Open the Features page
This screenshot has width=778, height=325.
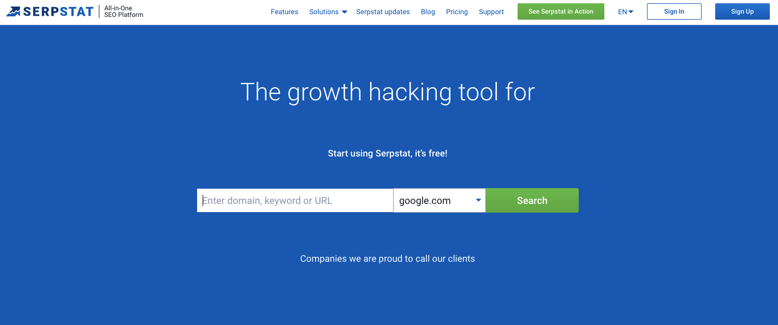click(284, 12)
